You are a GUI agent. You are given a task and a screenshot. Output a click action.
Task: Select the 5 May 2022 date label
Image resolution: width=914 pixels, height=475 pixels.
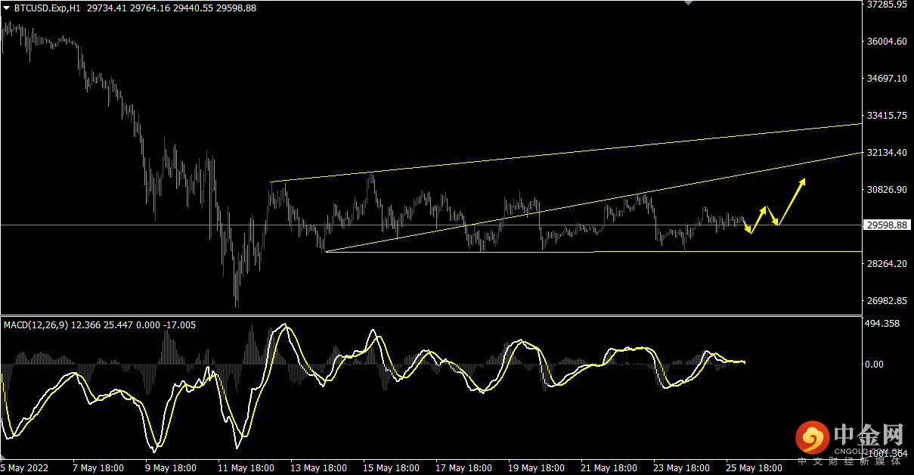pos(24,468)
